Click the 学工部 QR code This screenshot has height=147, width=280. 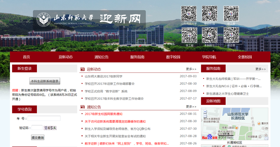click(189, 35)
